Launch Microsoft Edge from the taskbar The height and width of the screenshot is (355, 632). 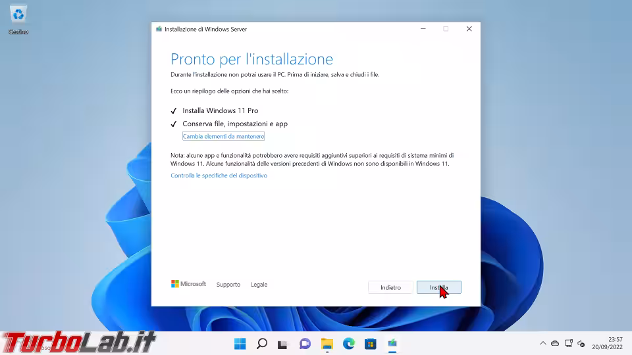[x=349, y=344]
